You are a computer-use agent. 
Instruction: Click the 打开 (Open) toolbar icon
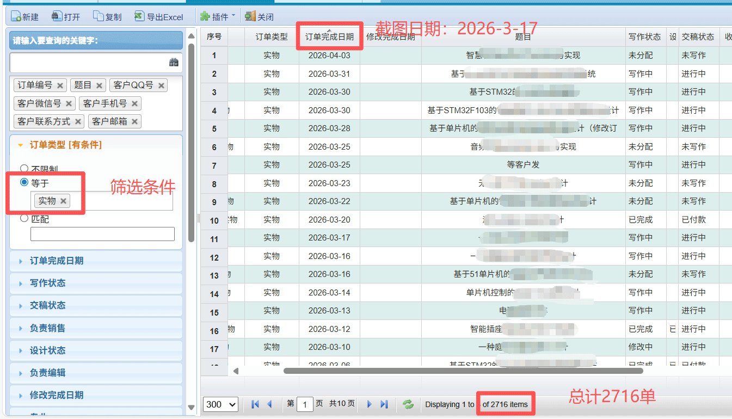pos(57,17)
